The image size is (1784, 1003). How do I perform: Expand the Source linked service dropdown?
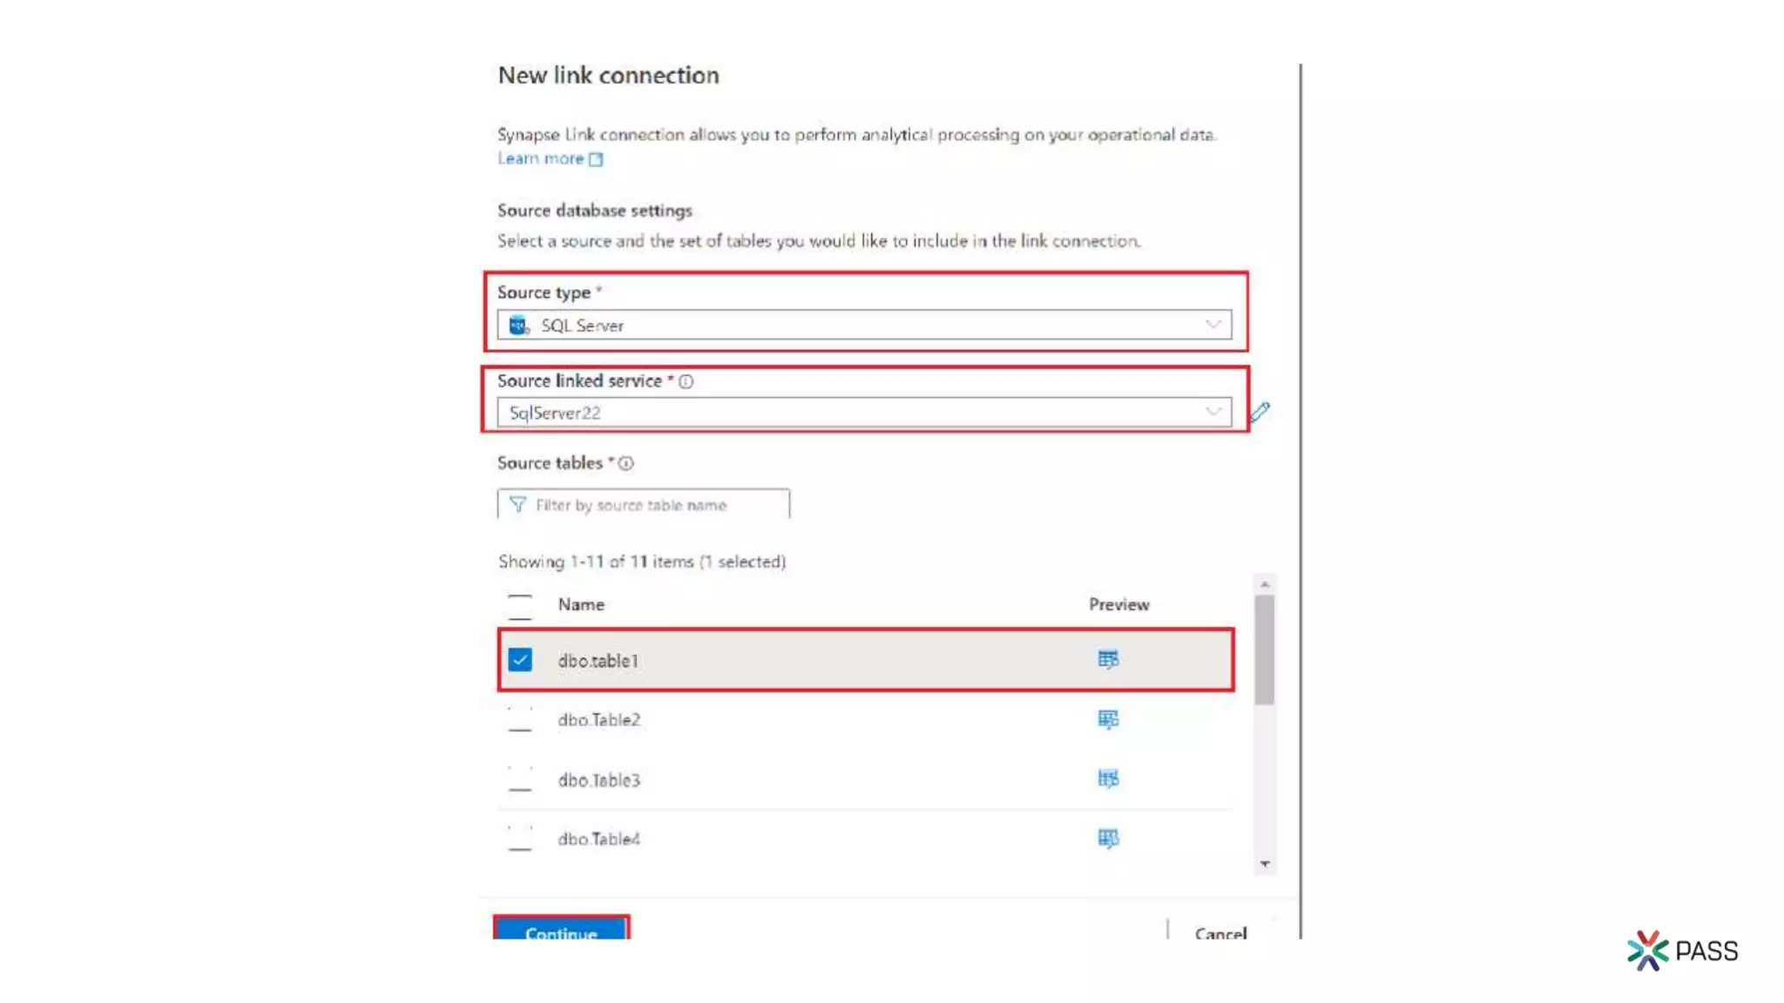pyautogui.click(x=1213, y=412)
